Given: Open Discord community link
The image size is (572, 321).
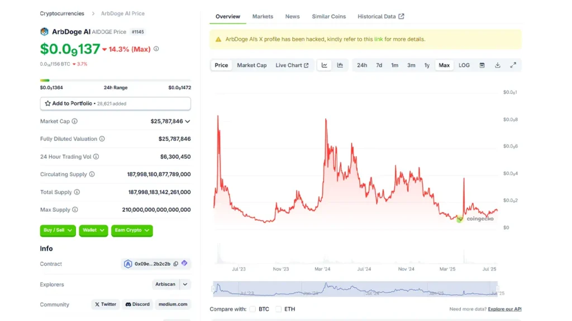Looking at the screenshot, I should tap(137, 304).
